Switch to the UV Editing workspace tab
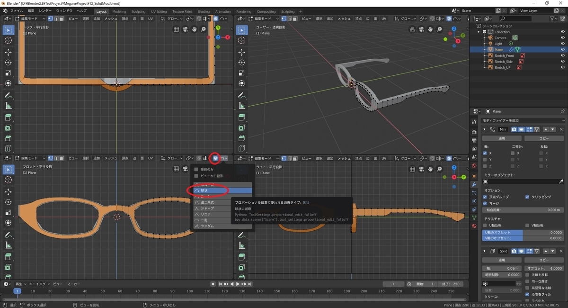 click(x=159, y=11)
